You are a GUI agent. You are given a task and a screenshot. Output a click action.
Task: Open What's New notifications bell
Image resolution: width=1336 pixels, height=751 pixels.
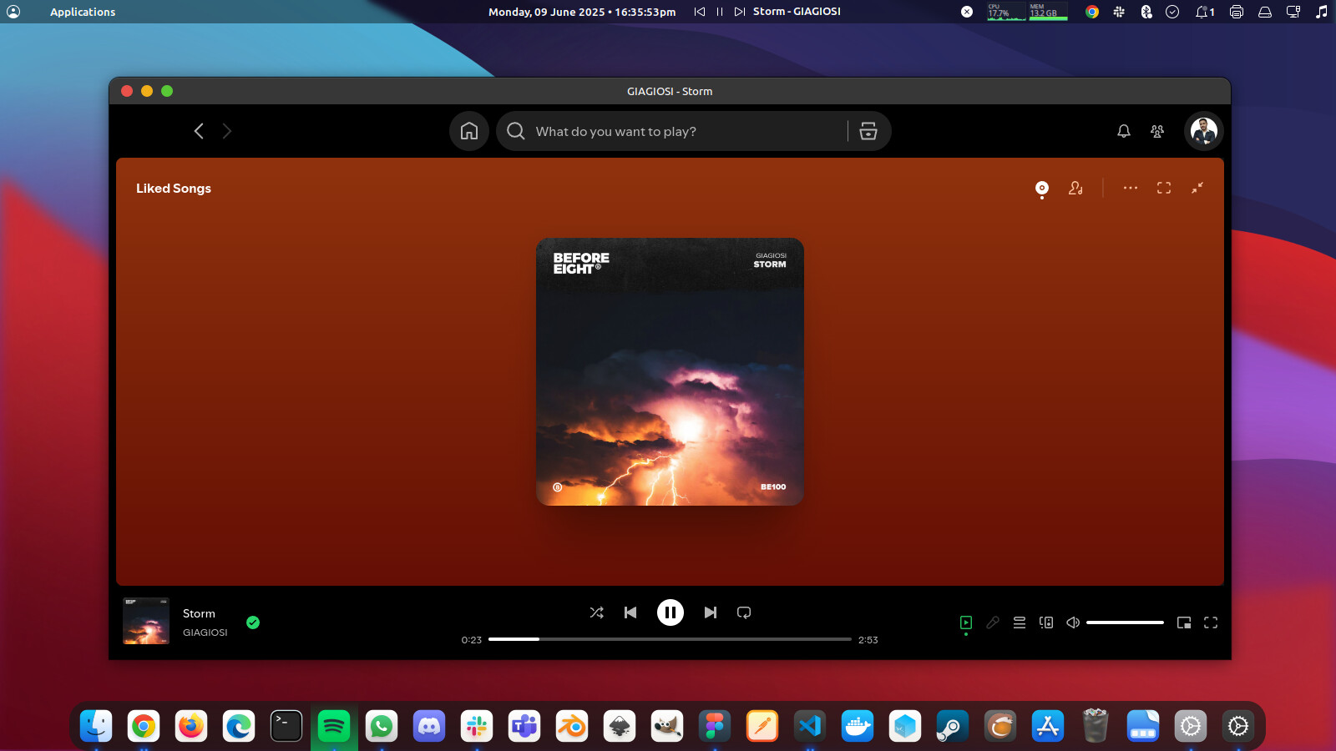[x=1124, y=131]
